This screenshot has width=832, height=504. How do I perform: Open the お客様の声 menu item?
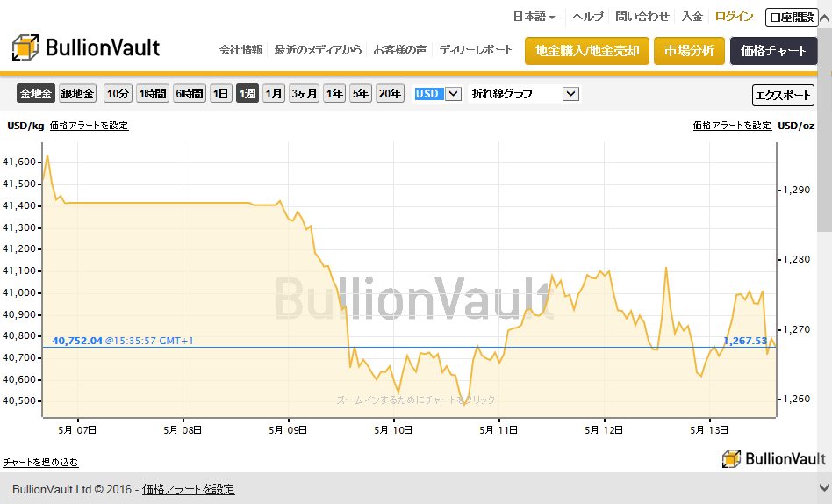(399, 50)
